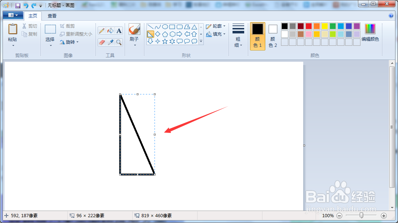Expand the Select tool dropdown arrow
Screen dimensions: 398x223
coord(51,46)
